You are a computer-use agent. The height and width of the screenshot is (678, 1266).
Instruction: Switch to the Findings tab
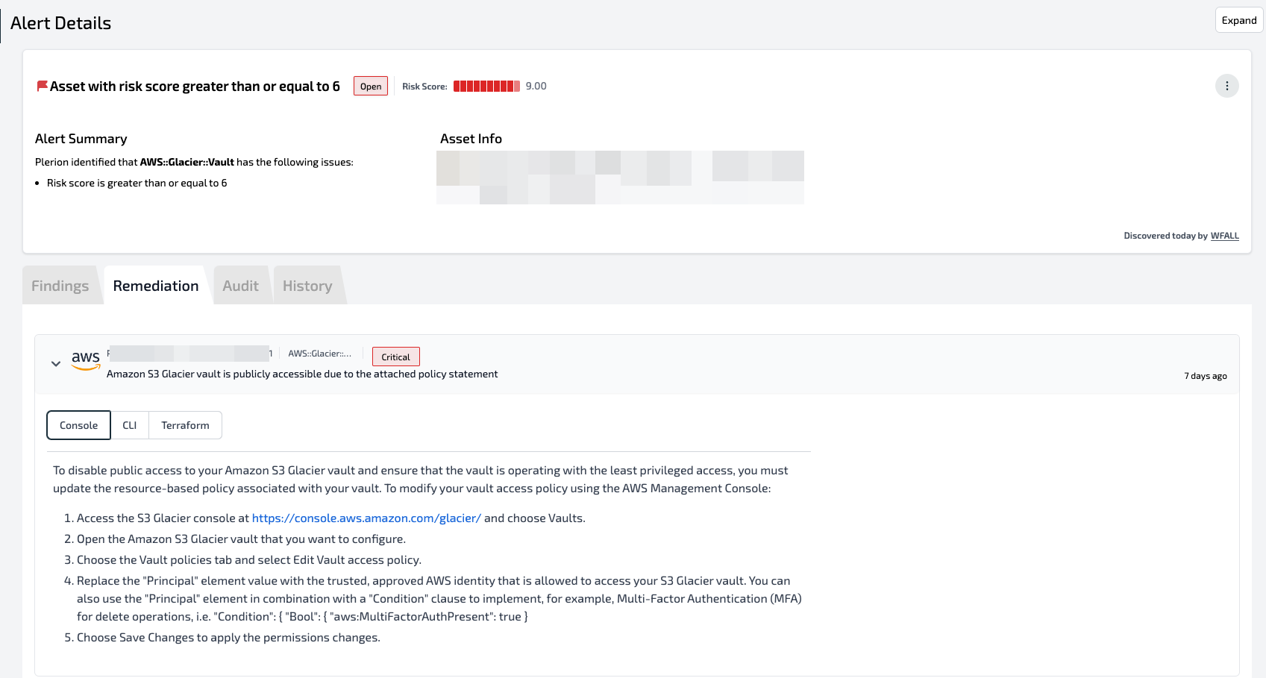tap(60, 286)
